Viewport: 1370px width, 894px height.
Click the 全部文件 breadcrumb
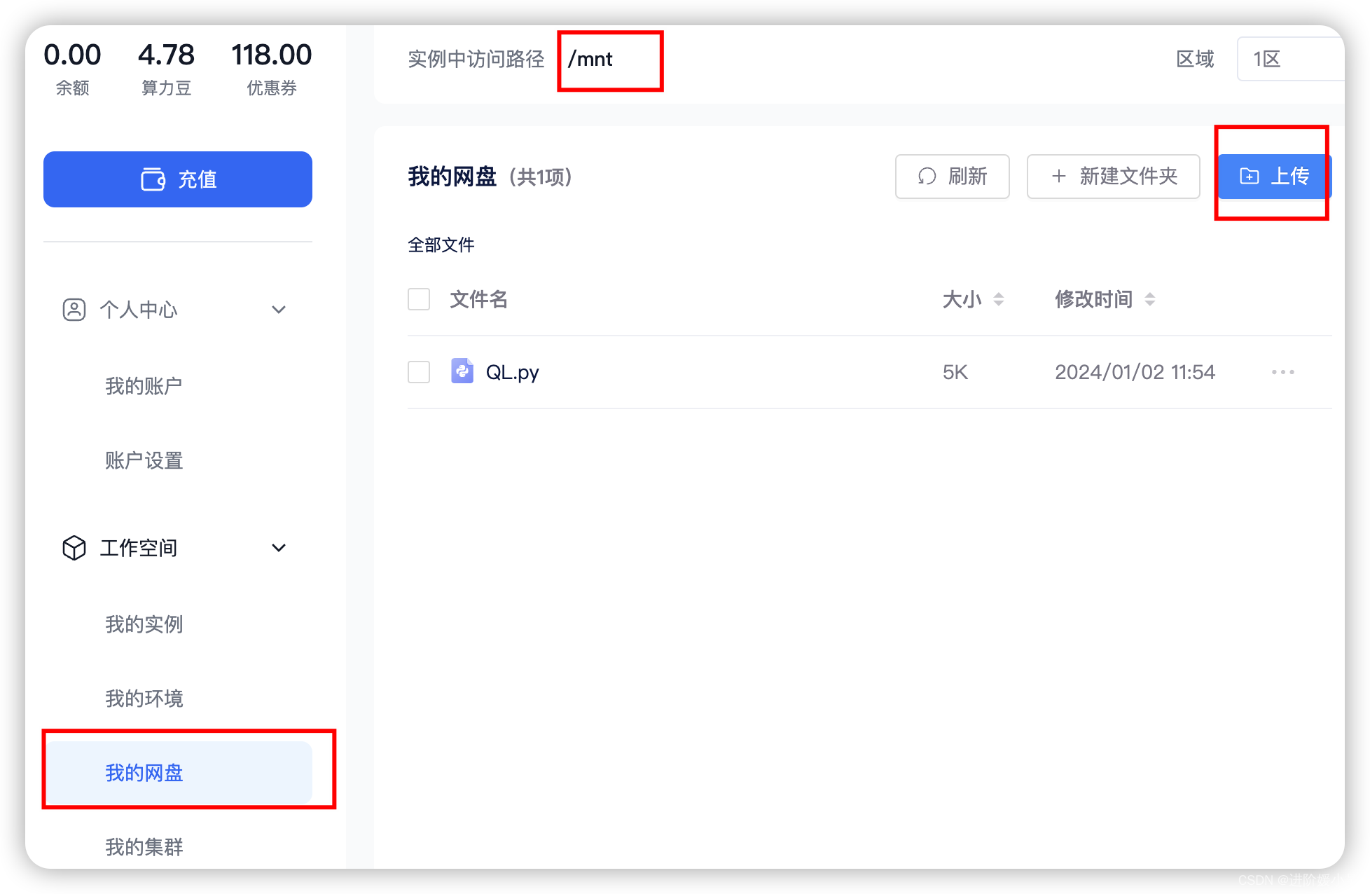point(441,245)
